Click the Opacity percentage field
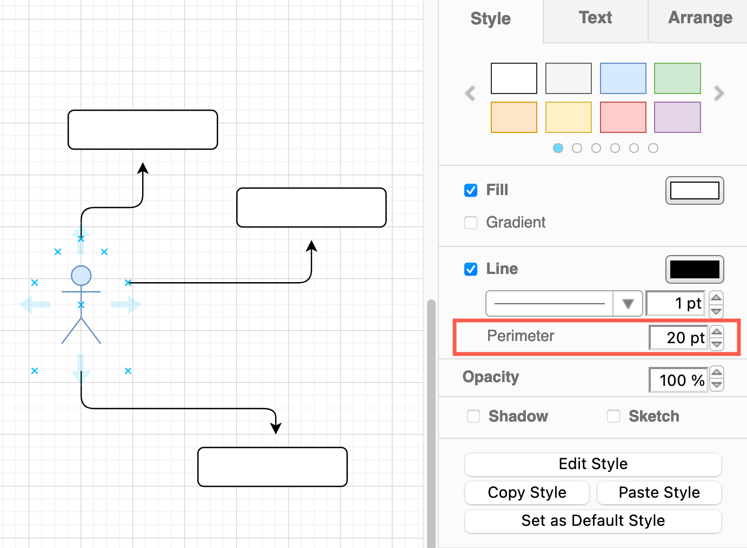Image resolution: width=747 pixels, height=548 pixels. click(678, 379)
